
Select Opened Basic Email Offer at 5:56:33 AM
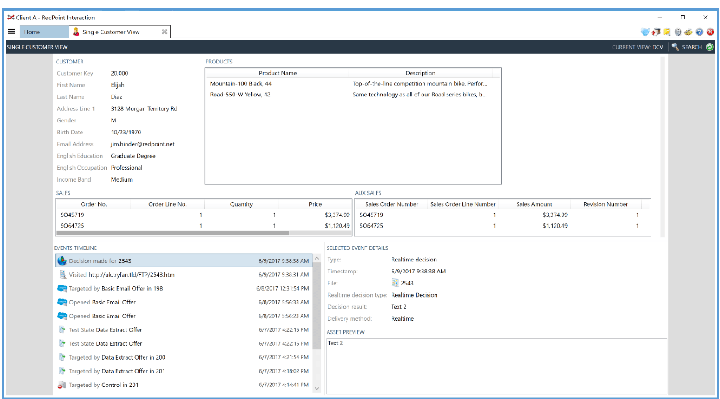(184, 302)
